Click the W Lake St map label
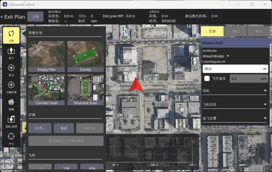 click(x=113, y=41)
